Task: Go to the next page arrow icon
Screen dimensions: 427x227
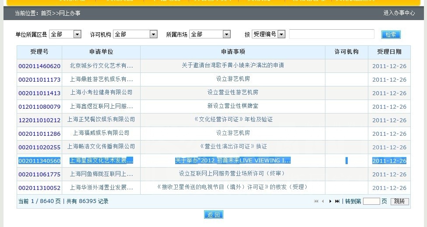Action: pyautogui.click(x=330, y=201)
